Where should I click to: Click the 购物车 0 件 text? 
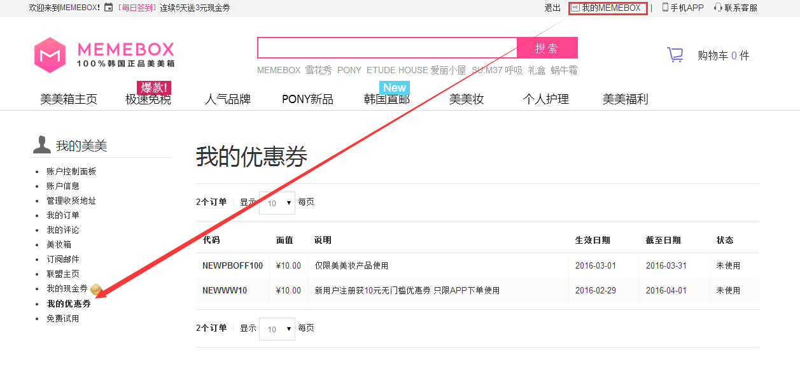point(724,55)
